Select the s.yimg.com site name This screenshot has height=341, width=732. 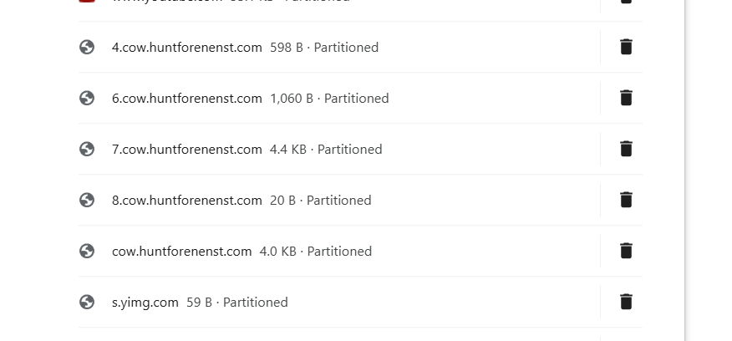(145, 303)
